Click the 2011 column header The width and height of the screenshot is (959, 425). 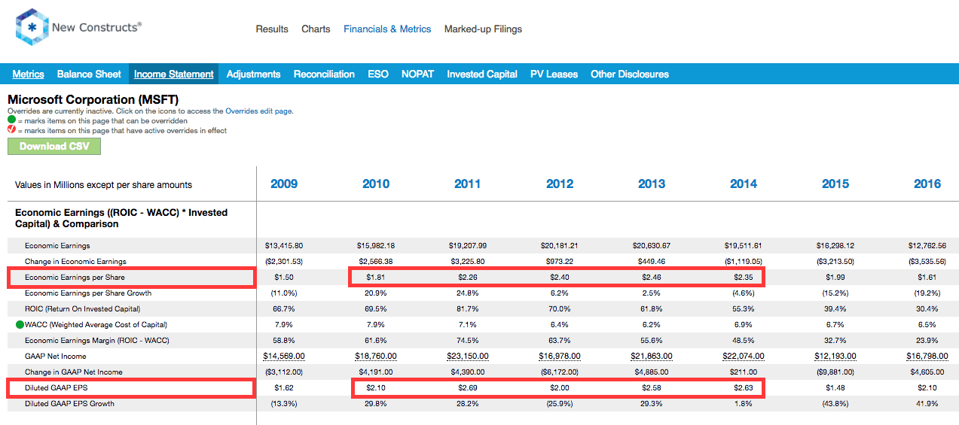(467, 184)
